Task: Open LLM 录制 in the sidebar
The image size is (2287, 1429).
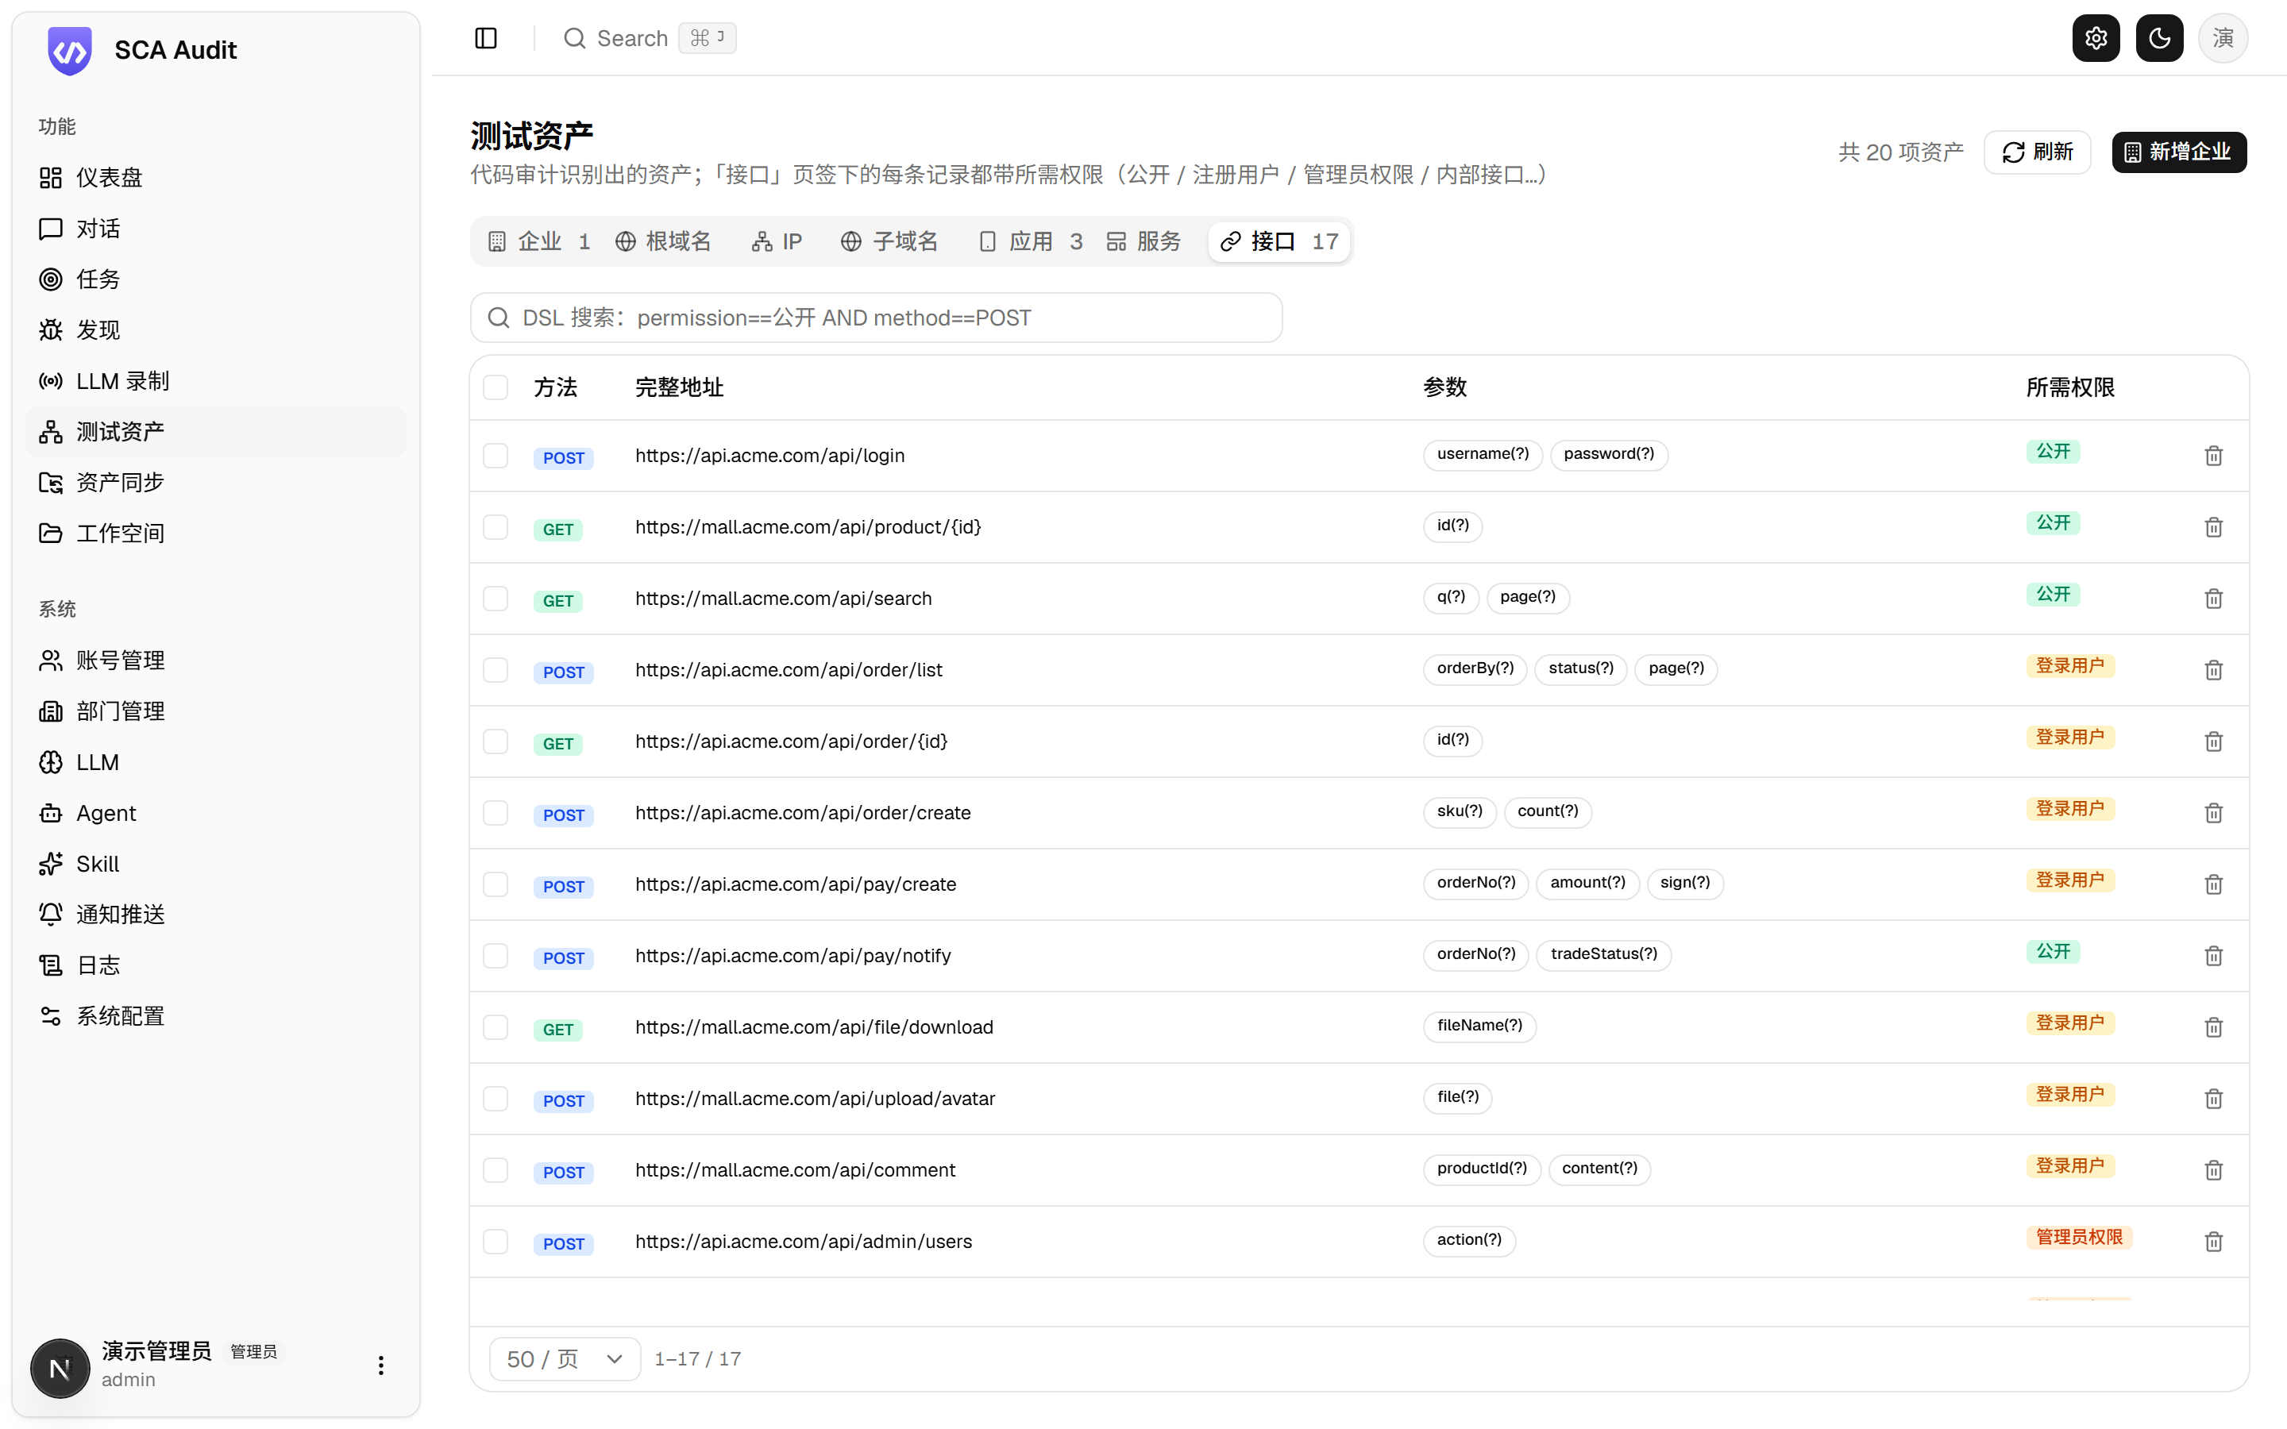Action: (x=215, y=381)
